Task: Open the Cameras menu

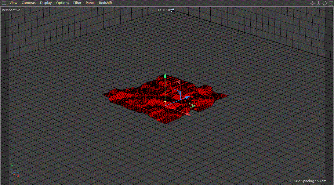Action: coord(28,3)
